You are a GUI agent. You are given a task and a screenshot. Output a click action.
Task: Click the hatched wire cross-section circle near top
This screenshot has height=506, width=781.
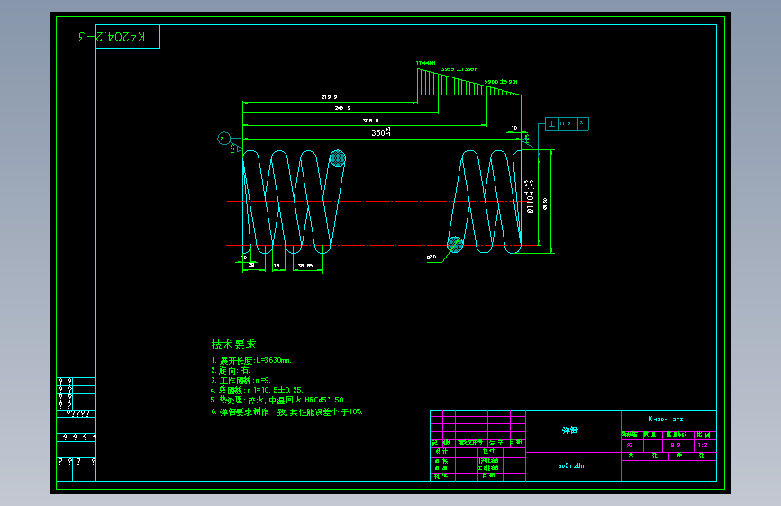(338, 158)
